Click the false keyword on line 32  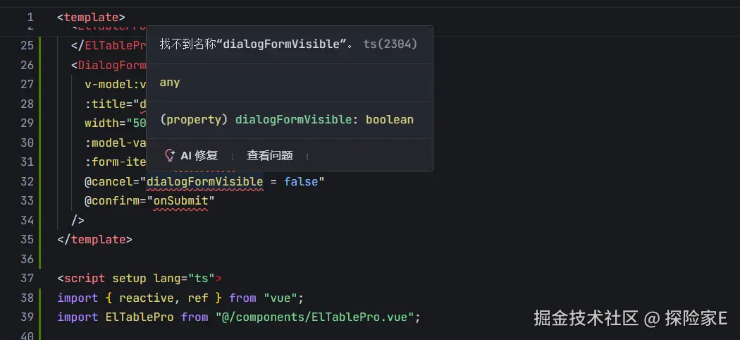tap(300, 182)
